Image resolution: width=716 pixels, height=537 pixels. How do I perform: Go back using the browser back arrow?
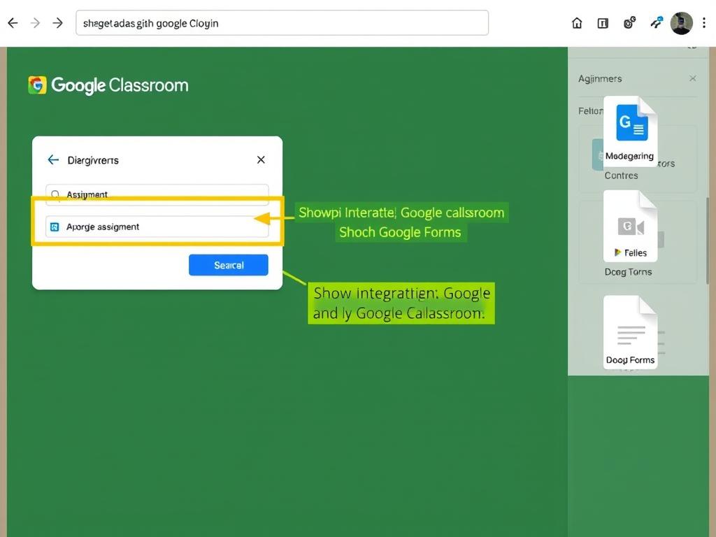(13, 23)
